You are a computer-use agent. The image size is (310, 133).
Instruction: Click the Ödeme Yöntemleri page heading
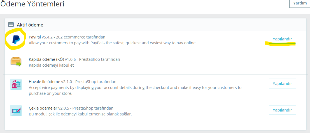coord(32,4)
